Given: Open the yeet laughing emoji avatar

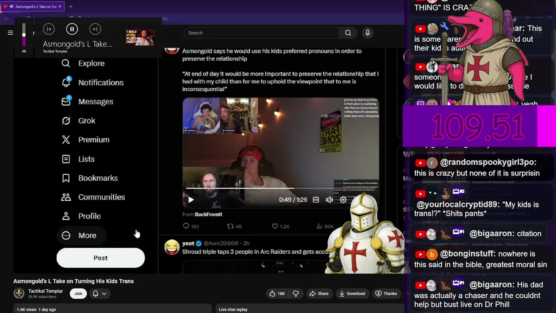Looking at the screenshot, I should pos(172,247).
